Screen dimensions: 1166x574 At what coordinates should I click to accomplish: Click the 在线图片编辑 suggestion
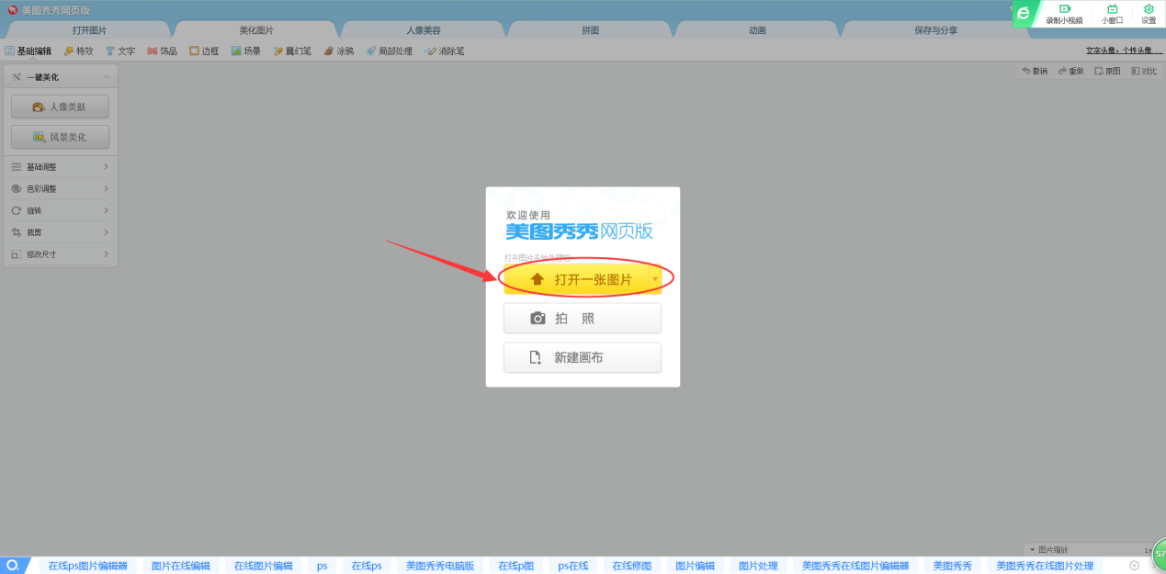(x=263, y=566)
